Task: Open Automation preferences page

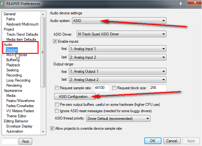Action: tap(15, 131)
